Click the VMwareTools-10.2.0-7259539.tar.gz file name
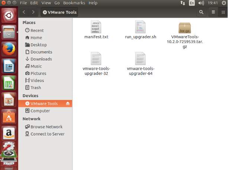This screenshot has width=228, height=170. pos(185,42)
